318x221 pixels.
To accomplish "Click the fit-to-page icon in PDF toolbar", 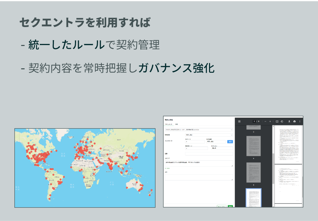I will pyautogui.click(x=277, y=121).
